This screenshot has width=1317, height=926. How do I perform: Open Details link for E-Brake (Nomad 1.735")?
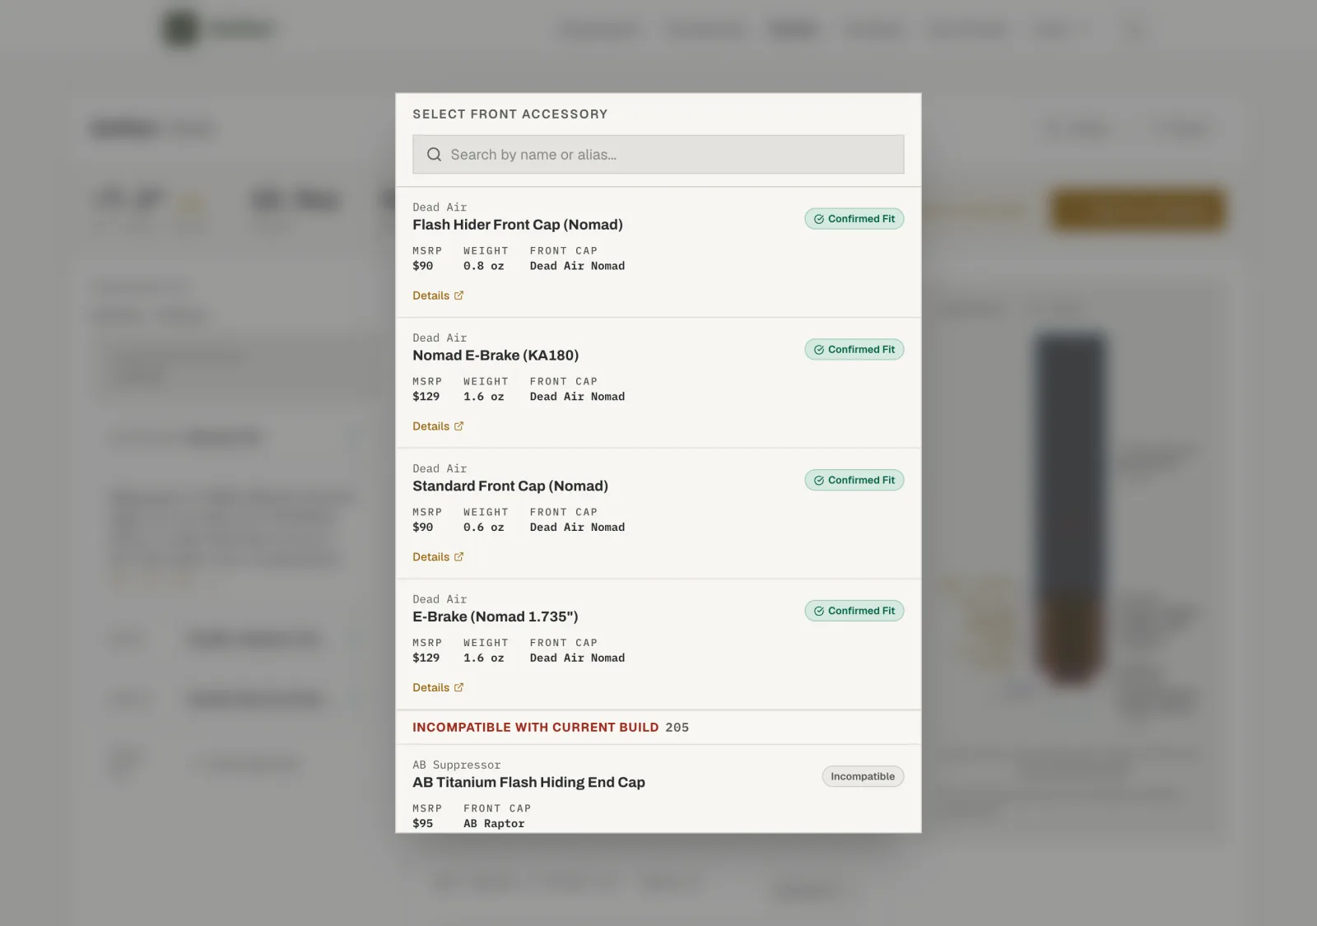pyautogui.click(x=430, y=688)
